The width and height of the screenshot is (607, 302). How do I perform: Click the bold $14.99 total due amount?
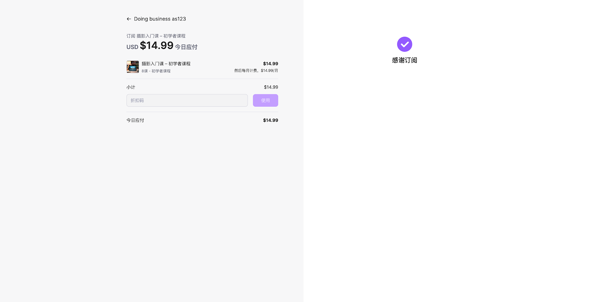click(x=270, y=120)
